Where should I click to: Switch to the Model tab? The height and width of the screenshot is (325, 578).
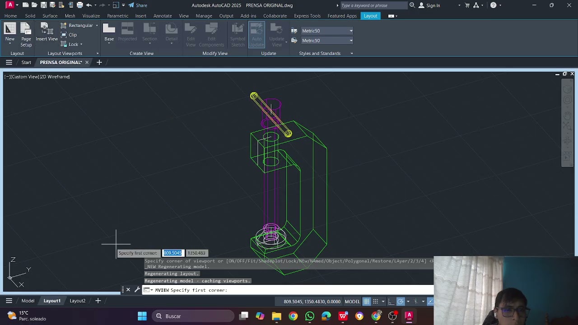(28, 301)
